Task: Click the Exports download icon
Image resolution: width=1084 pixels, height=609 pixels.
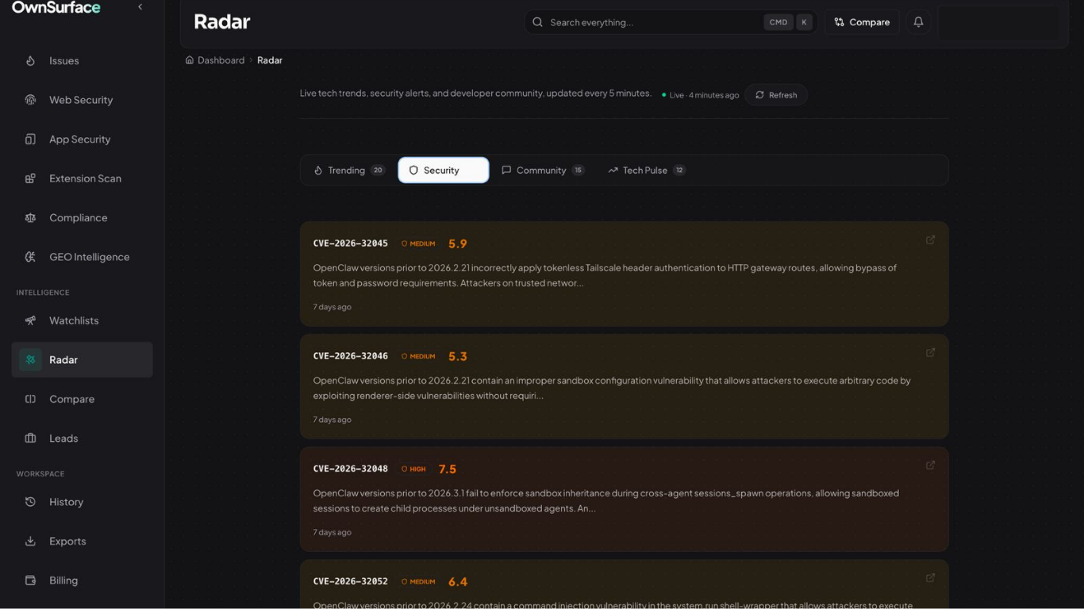Action: (30, 542)
